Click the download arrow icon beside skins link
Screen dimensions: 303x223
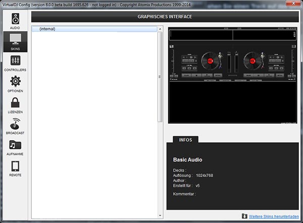244,216
